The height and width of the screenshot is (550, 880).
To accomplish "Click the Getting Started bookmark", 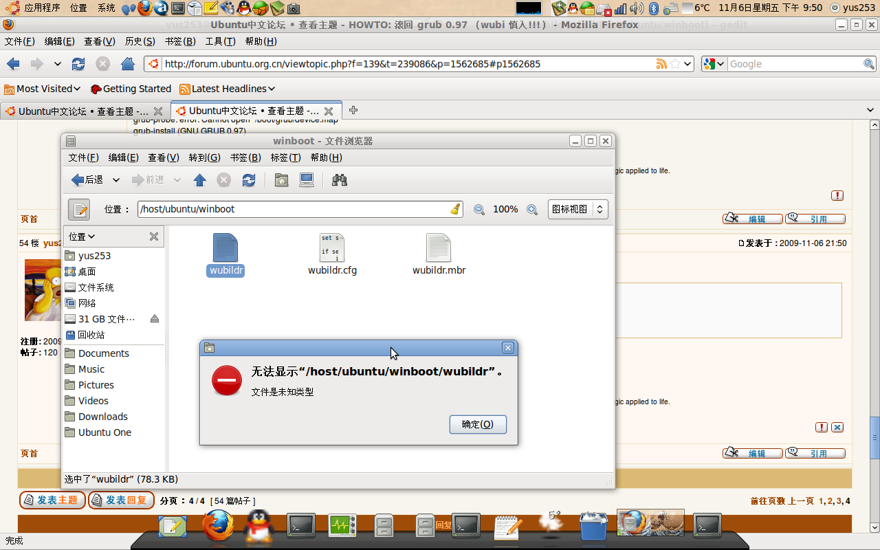I will [x=131, y=89].
